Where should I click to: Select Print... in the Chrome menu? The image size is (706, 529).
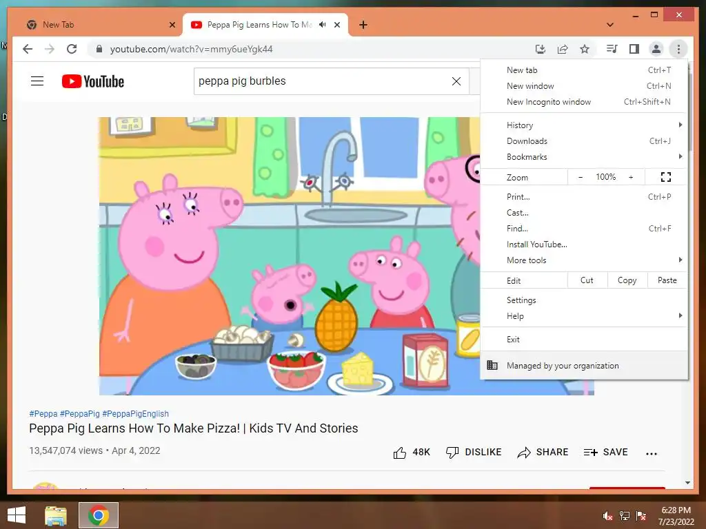point(584,196)
